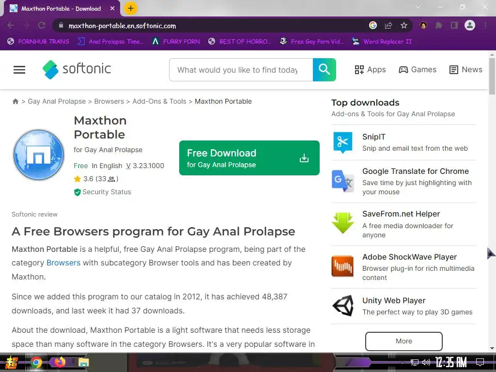Open Adobe ShockWave Player icon
Screen dimensions: 496x372
click(x=342, y=266)
